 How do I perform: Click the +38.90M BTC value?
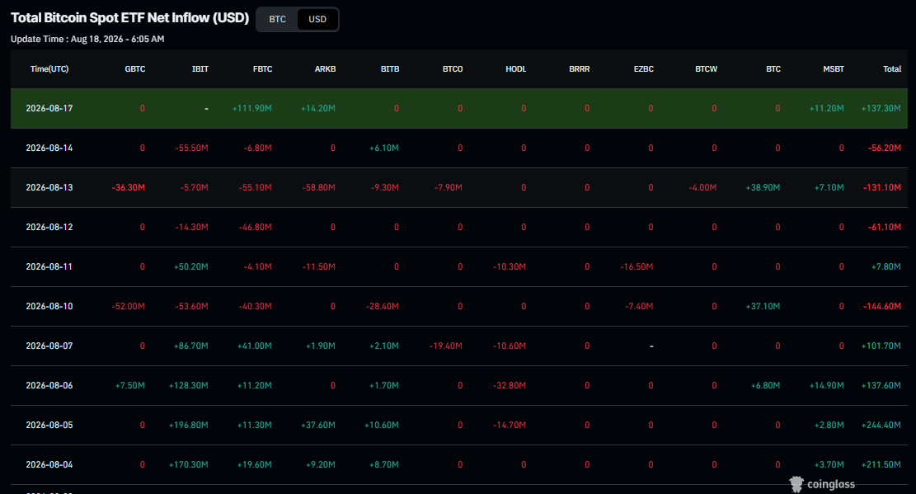coord(763,188)
